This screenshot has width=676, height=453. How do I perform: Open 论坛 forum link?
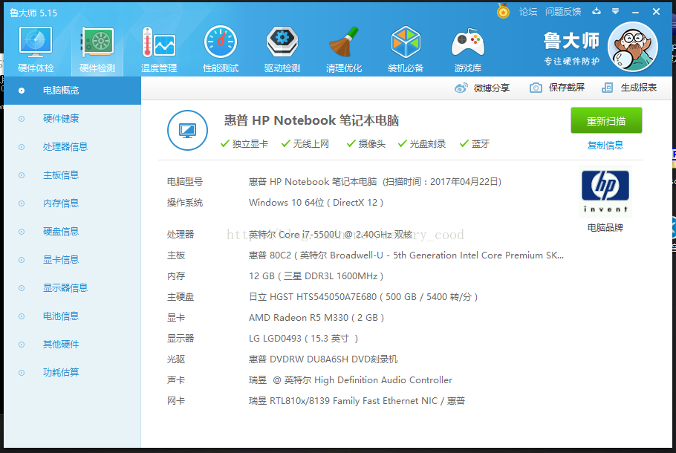(528, 12)
